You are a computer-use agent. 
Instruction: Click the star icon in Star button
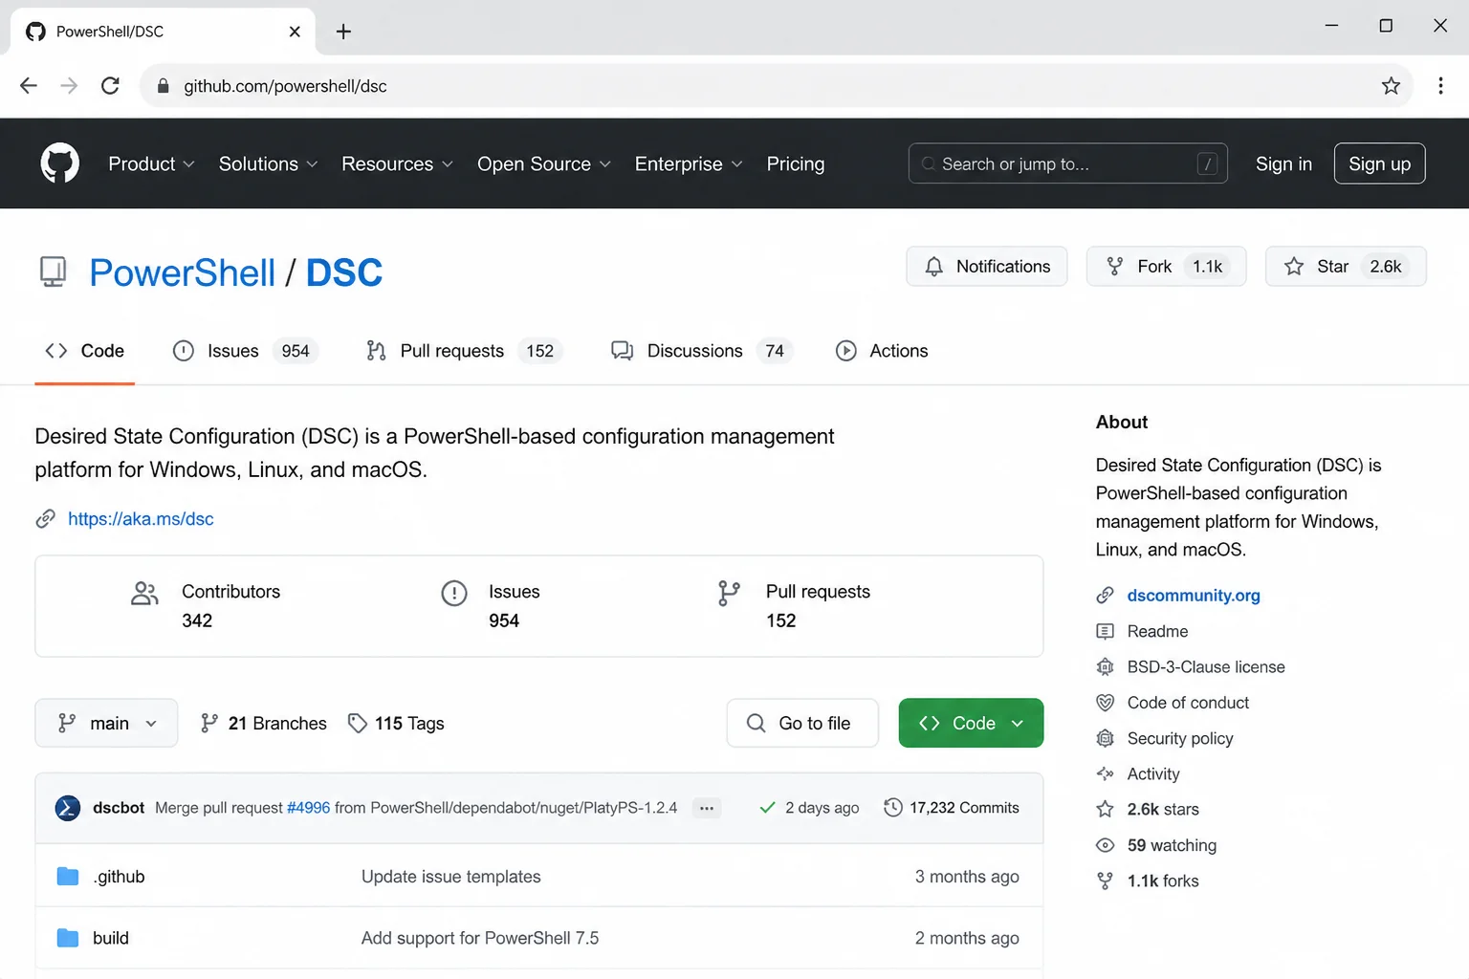pyautogui.click(x=1294, y=267)
